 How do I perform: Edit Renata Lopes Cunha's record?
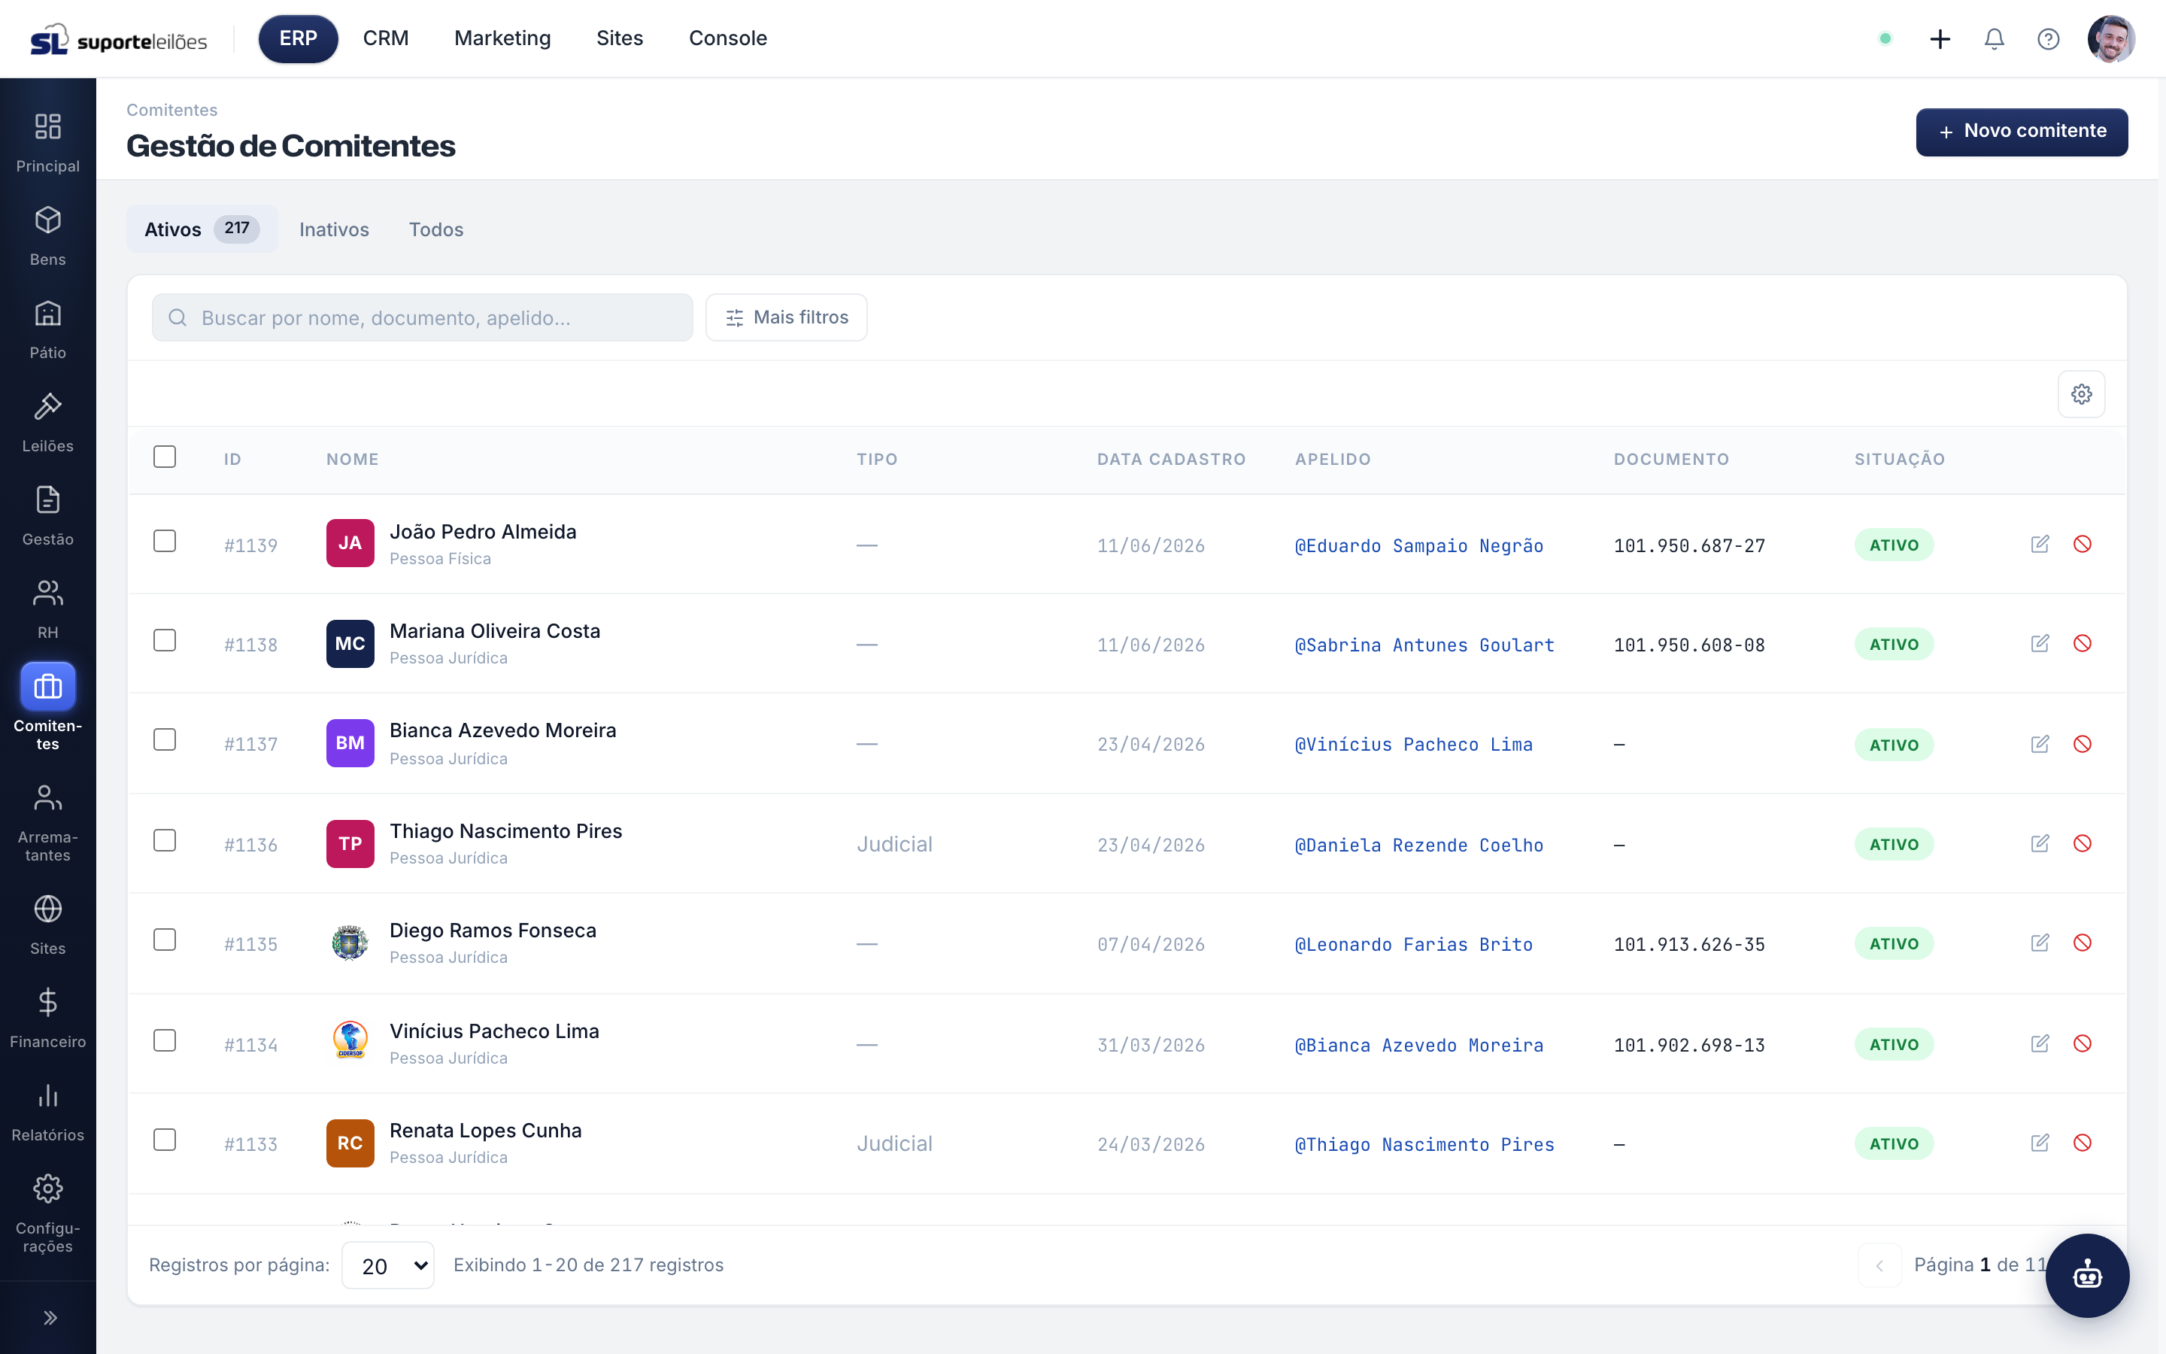(2040, 1143)
